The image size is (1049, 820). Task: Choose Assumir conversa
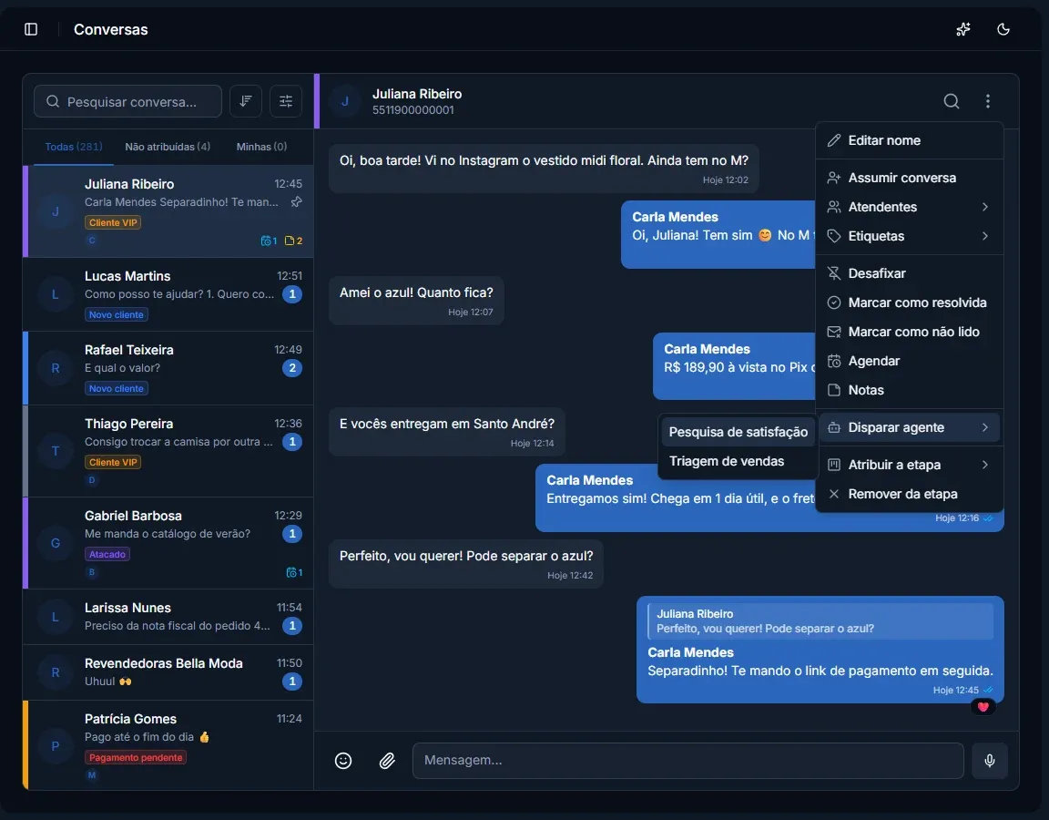coord(909,178)
